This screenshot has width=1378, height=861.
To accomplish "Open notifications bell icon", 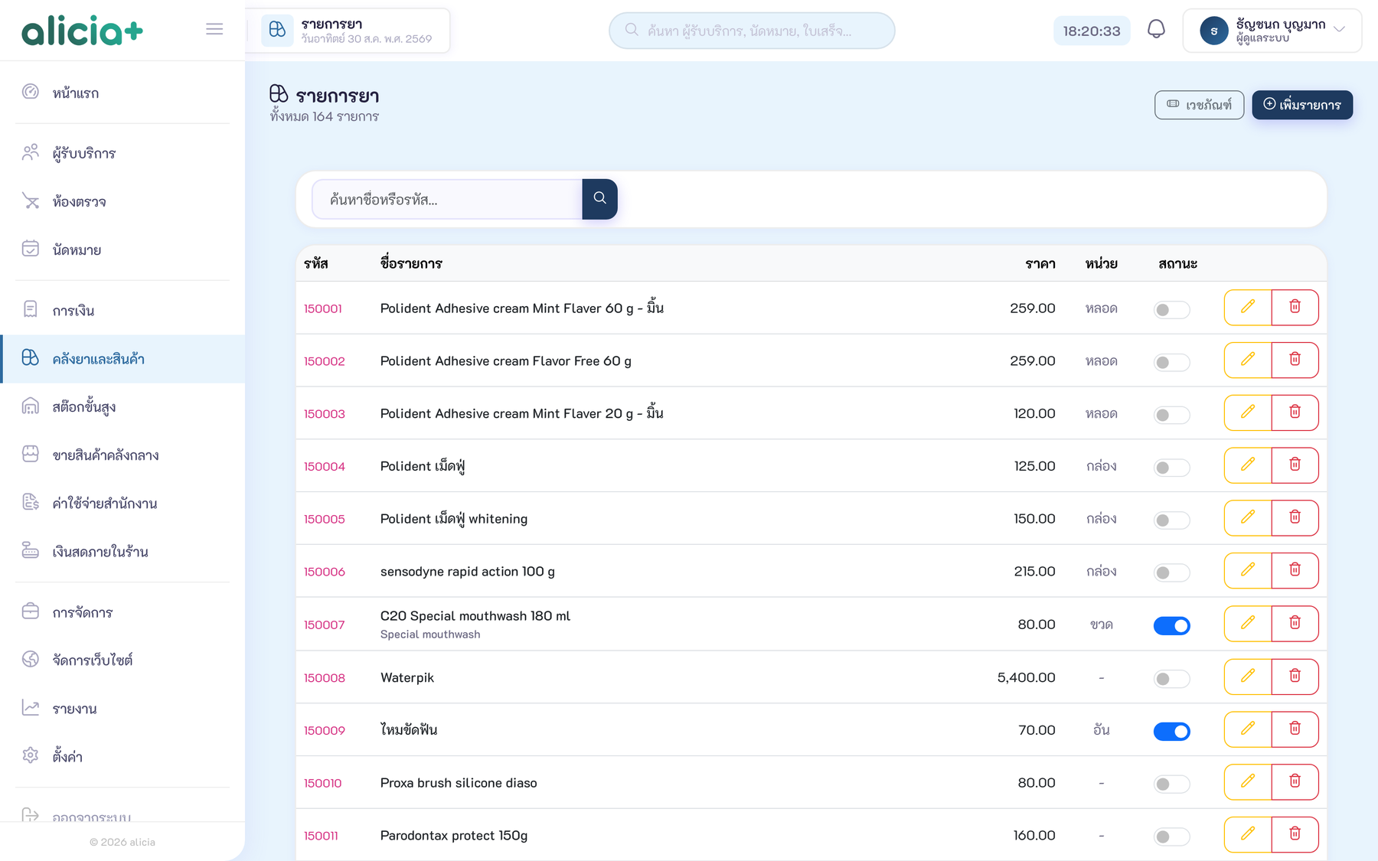I will pos(1156,30).
